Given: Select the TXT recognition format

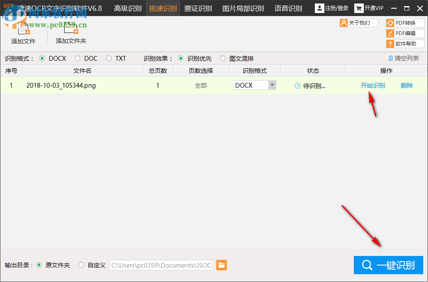Looking at the screenshot, I should click(x=108, y=58).
